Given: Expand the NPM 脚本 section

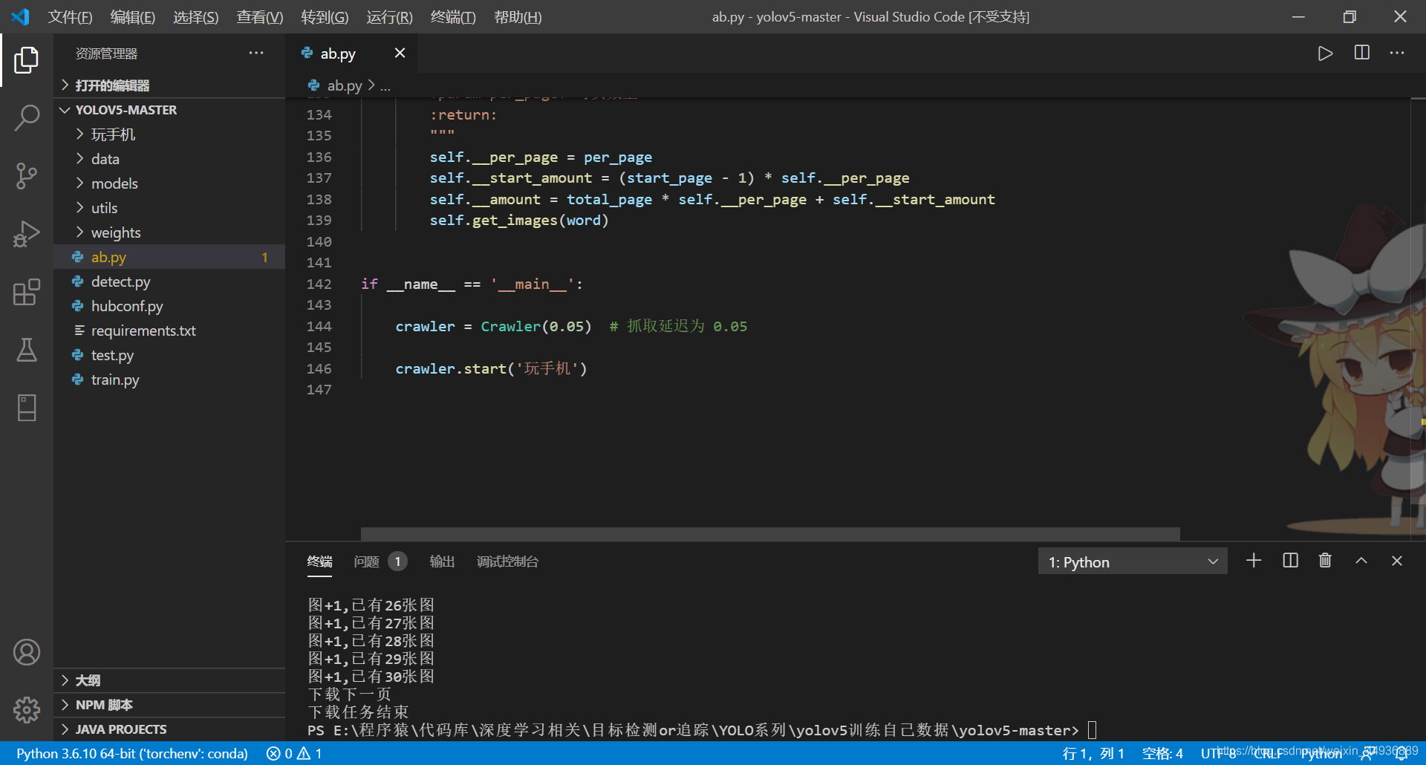Looking at the screenshot, I should point(169,705).
